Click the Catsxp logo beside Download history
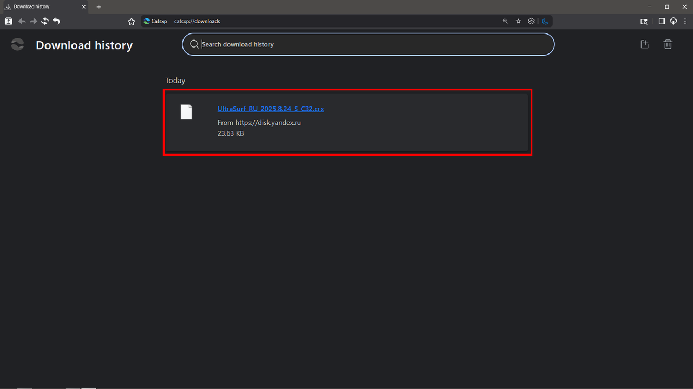Viewport: 693px width, 389px height. click(17, 45)
